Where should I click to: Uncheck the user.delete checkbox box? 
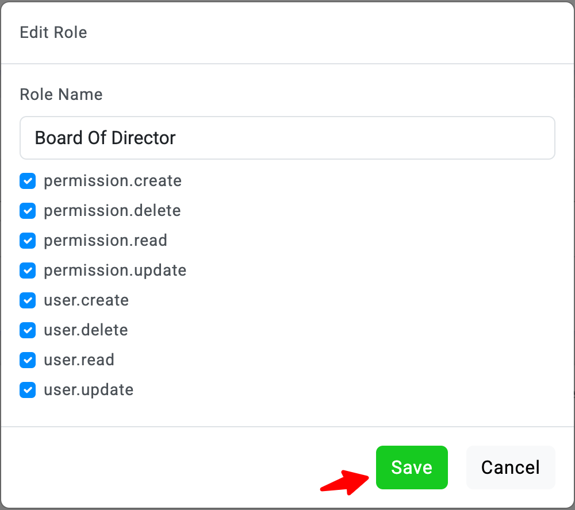[28, 330]
